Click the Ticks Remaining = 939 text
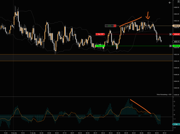180x134 pixels. pyautogui.click(x=164, y=95)
